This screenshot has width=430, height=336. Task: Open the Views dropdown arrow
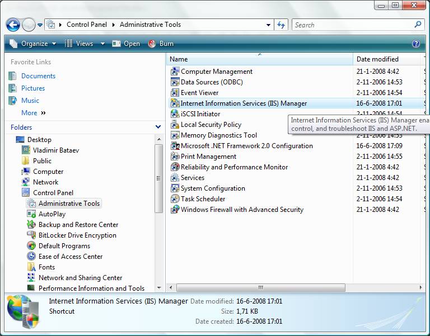(102, 44)
